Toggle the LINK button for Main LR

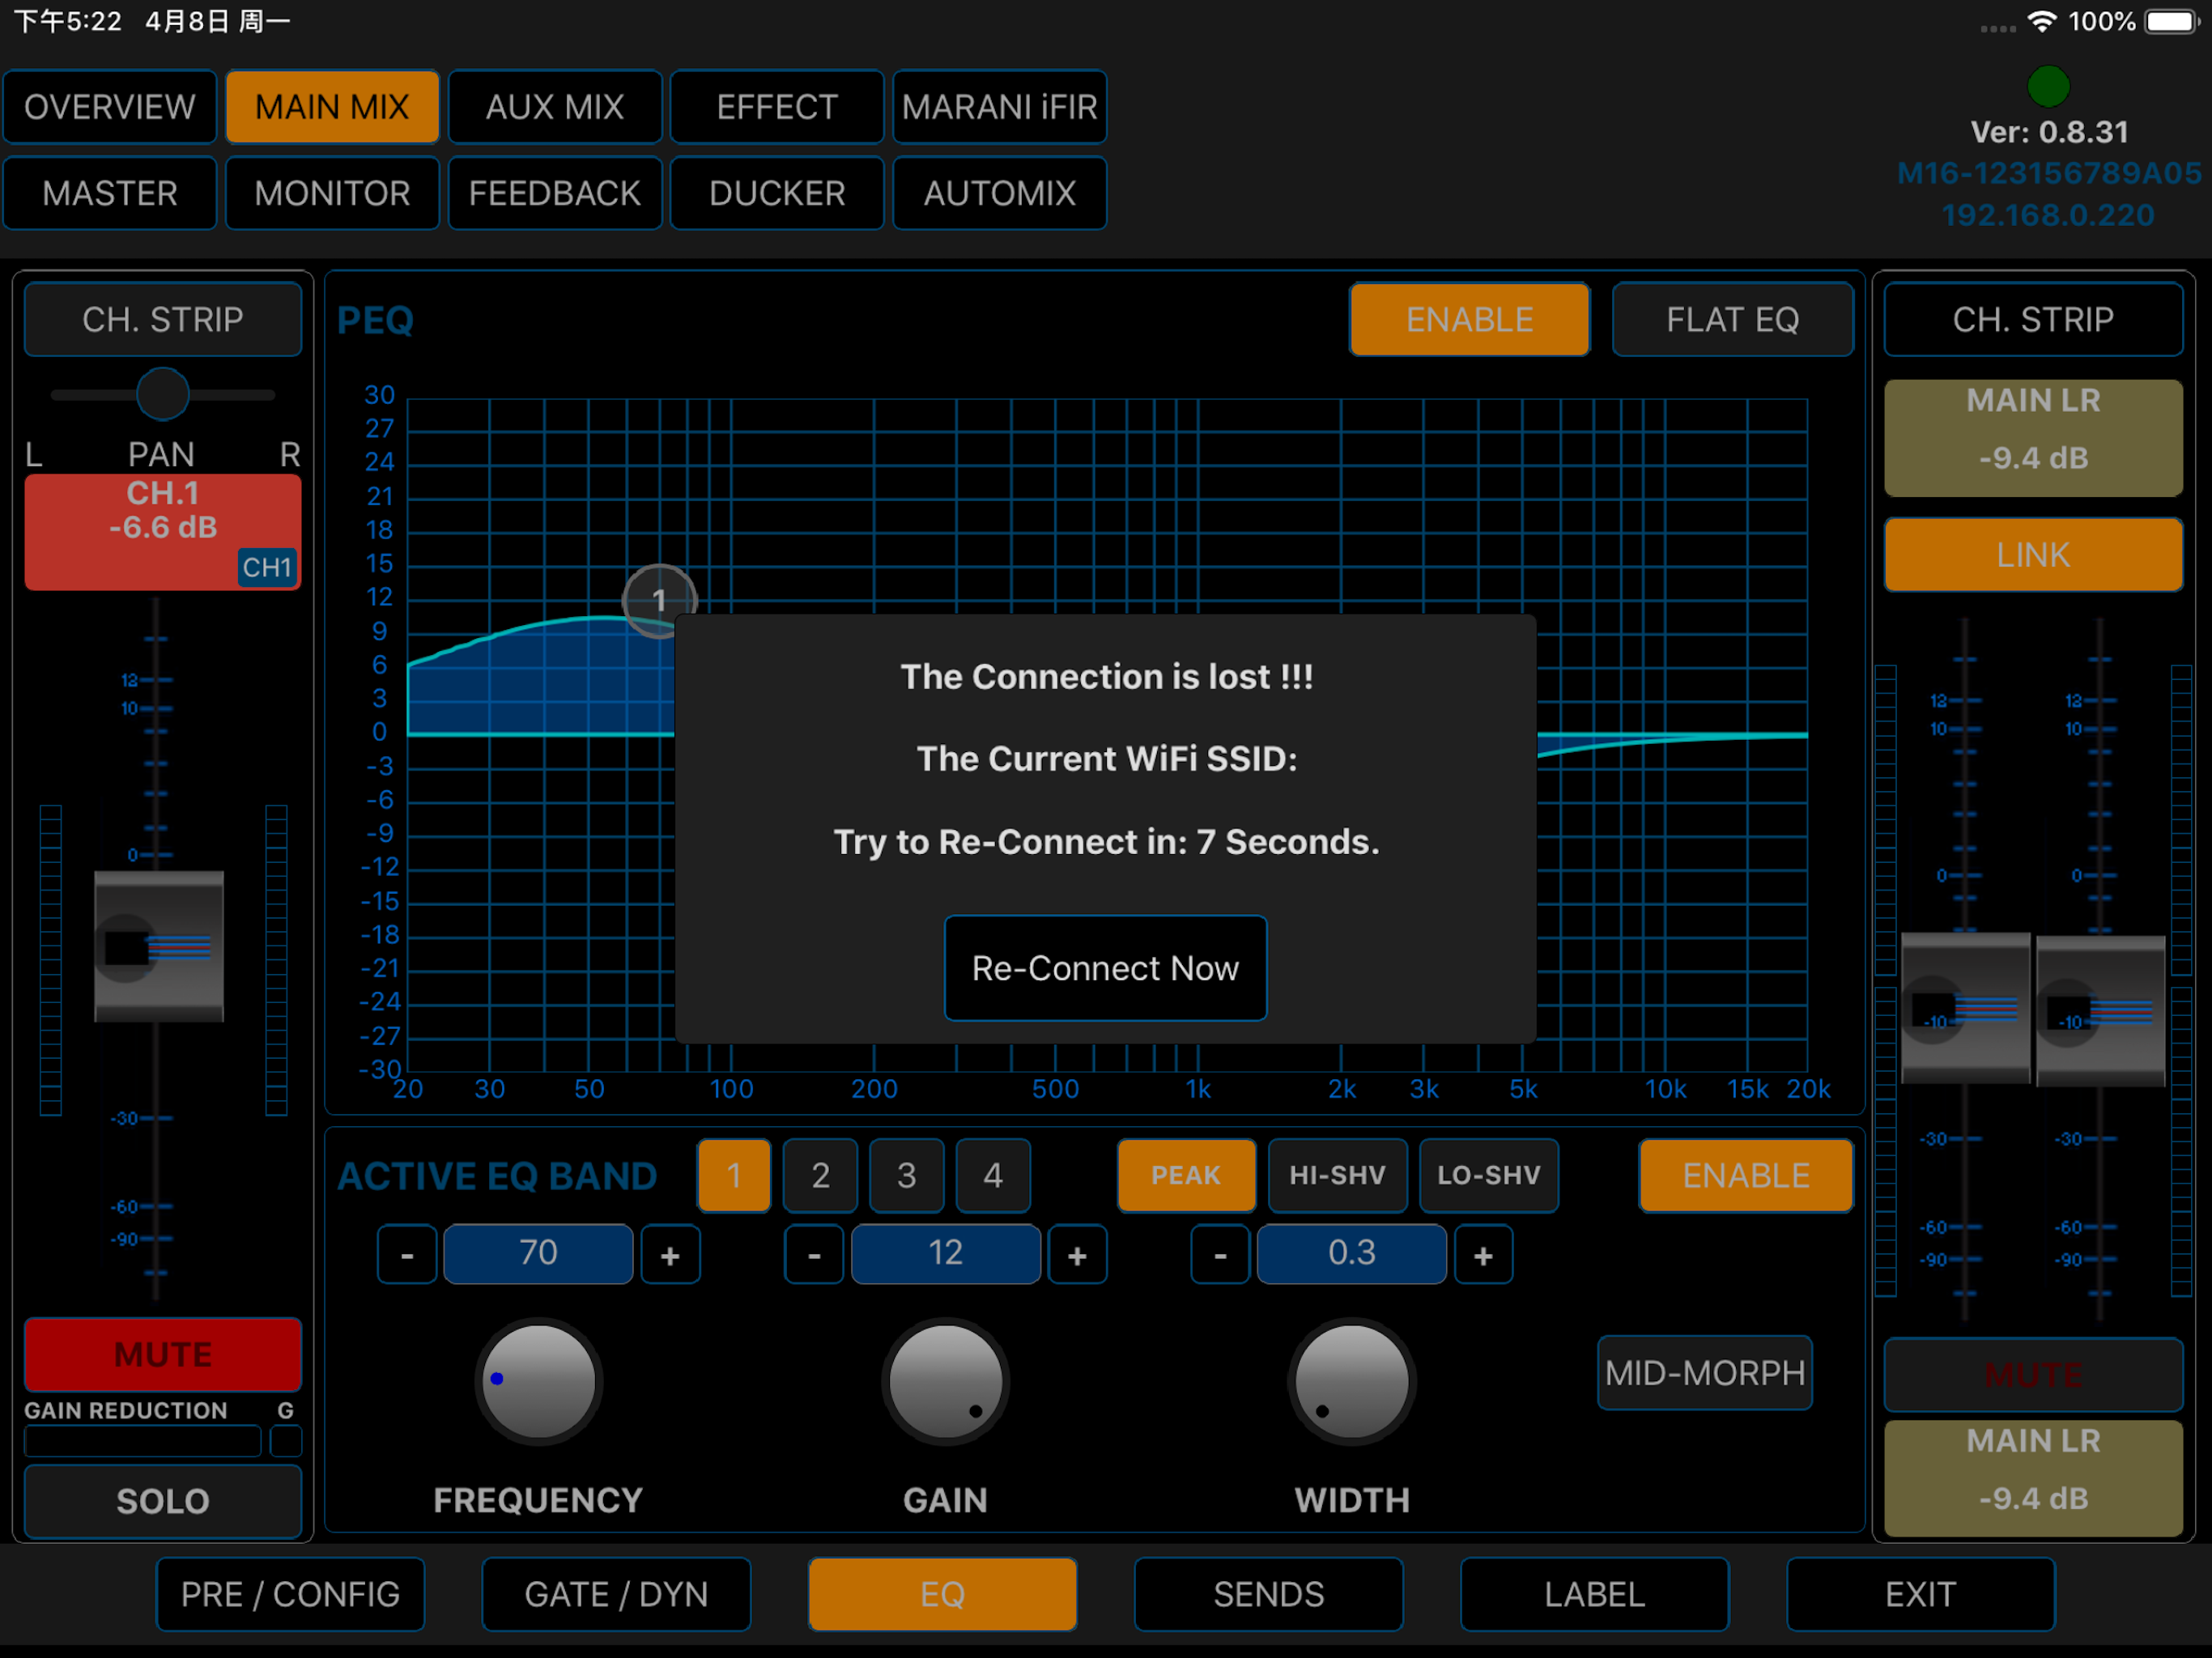2032,555
